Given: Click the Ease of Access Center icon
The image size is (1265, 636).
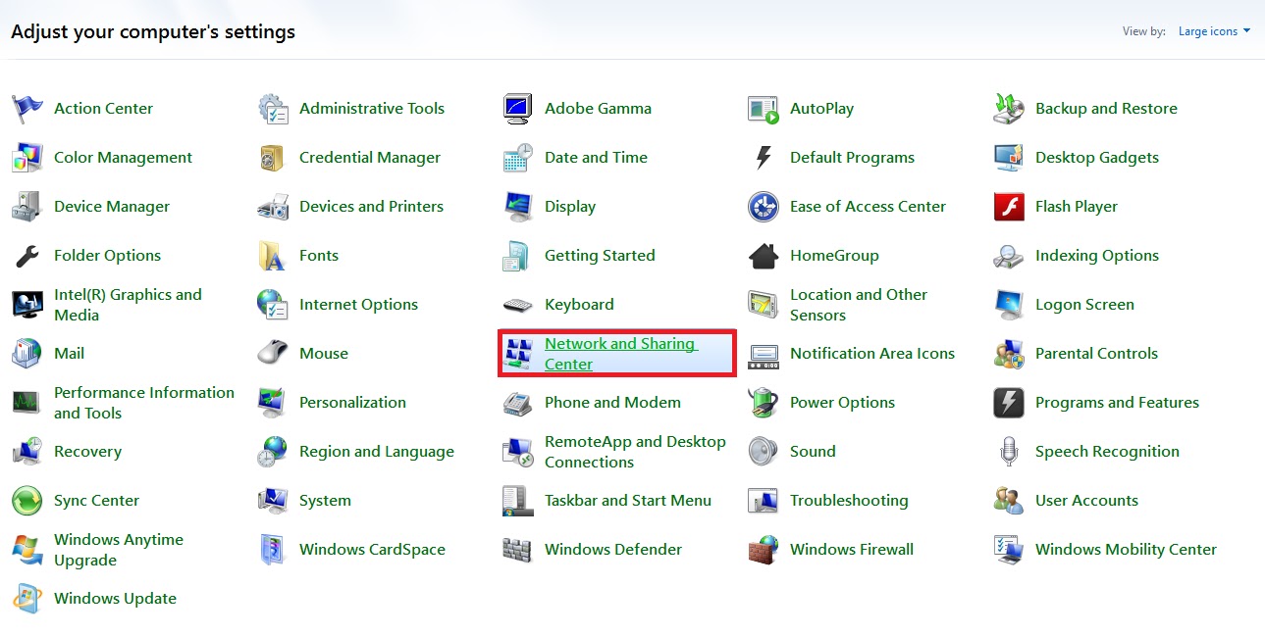Looking at the screenshot, I should (764, 207).
